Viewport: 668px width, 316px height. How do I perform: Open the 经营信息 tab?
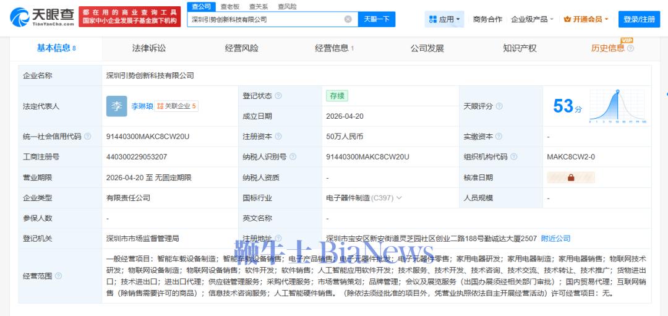pos(335,48)
